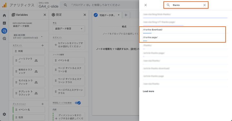Open the 手法 経路データ探索 dropdown
This screenshot has width=232, height=121.
click(x=69, y=29)
